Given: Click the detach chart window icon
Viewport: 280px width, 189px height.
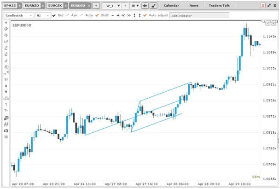Looking at the screenshot, I should click(x=153, y=6).
